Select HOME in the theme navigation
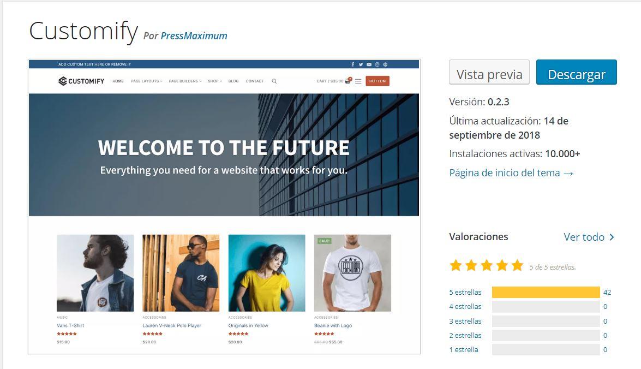 tap(117, 81)
